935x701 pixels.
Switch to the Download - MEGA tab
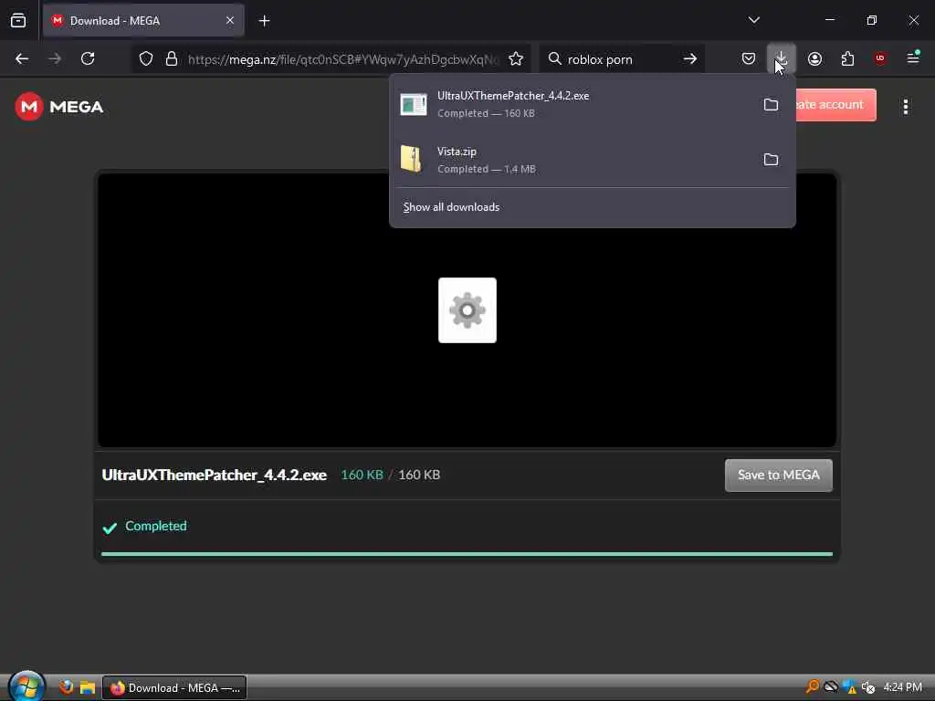[143, 21]
